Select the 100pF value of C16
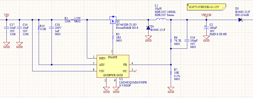Image resolution: width=253 pixels, height=98 pixels. point(194,41)
